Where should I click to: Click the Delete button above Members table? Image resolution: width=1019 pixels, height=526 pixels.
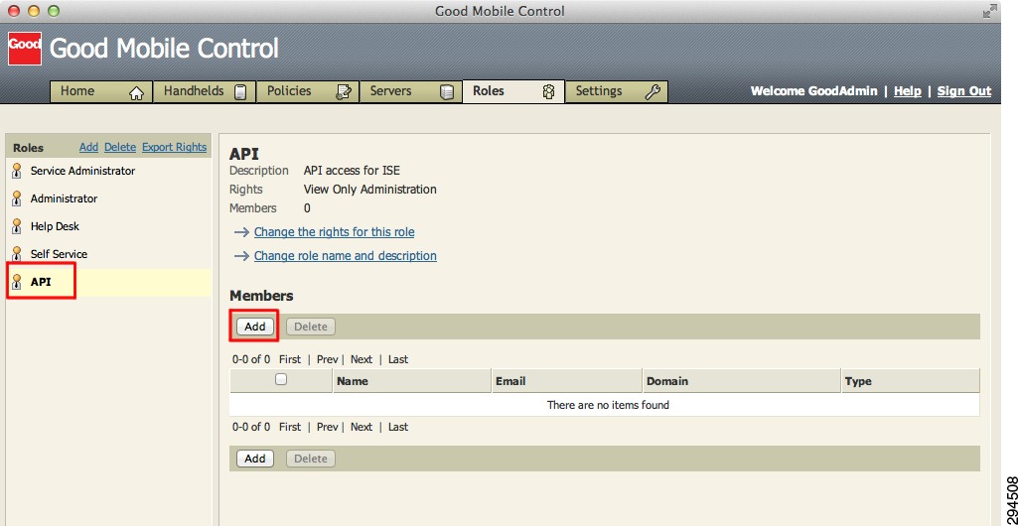(311, 327)
